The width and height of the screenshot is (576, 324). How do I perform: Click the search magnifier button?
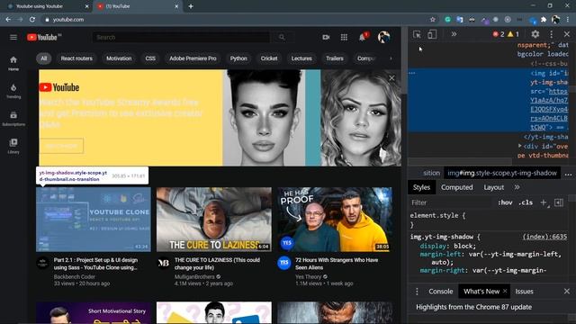[282, 37]
